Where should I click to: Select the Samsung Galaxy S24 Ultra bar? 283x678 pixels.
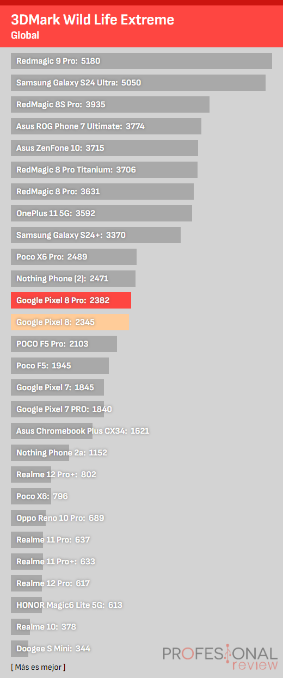click(138, 83)
